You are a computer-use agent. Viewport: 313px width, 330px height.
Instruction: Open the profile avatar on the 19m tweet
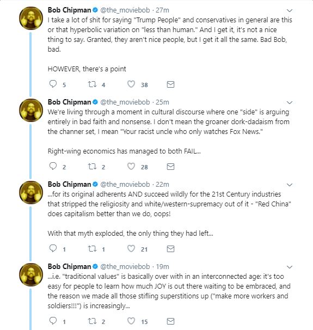(x=31, y=274)
